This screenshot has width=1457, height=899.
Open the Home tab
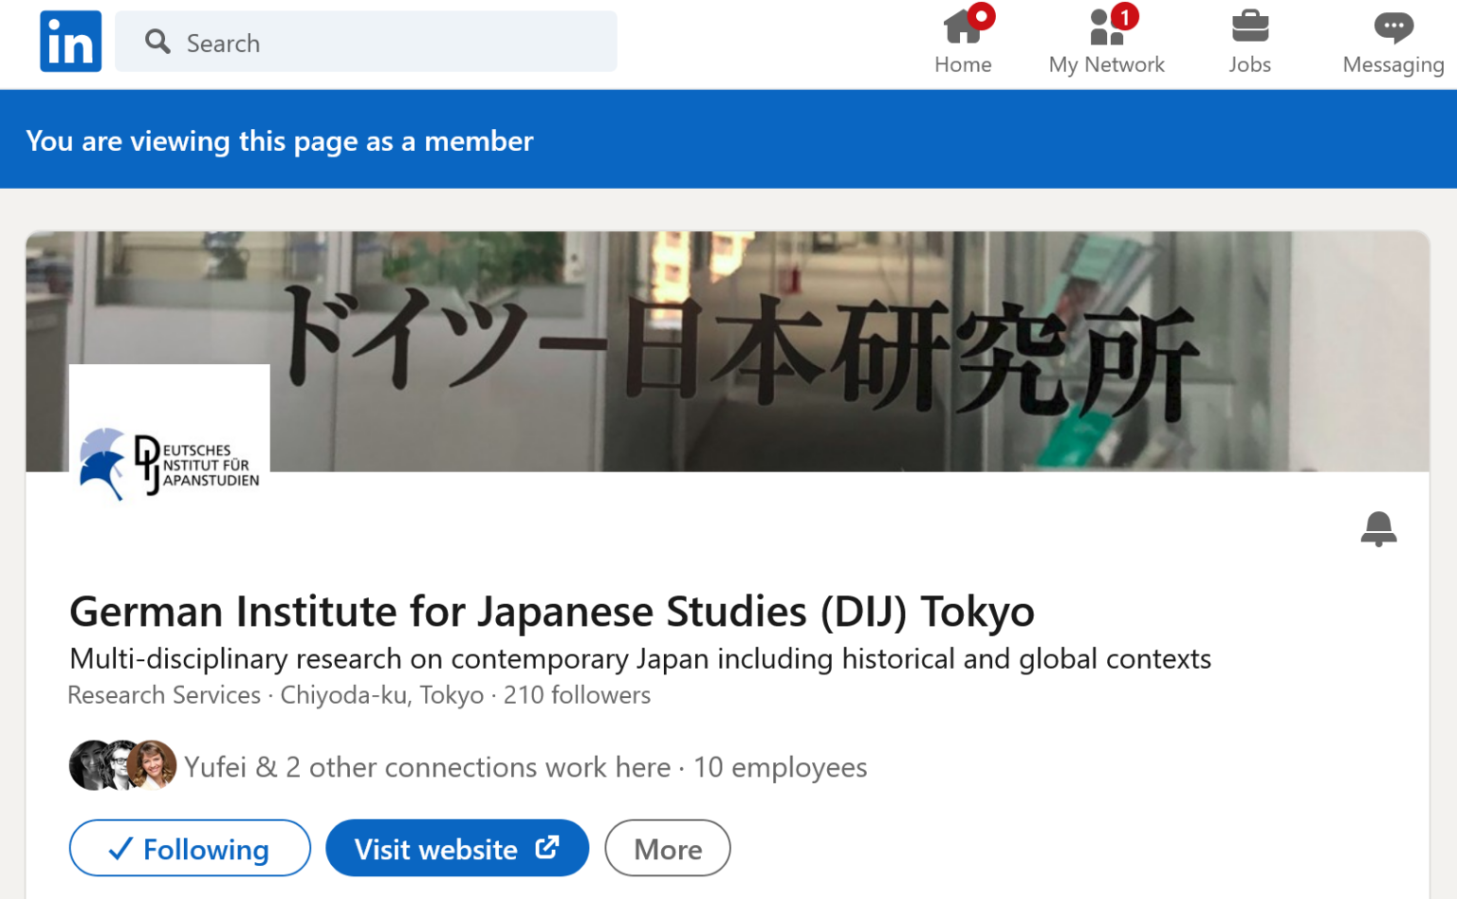[x=963, y=42]
